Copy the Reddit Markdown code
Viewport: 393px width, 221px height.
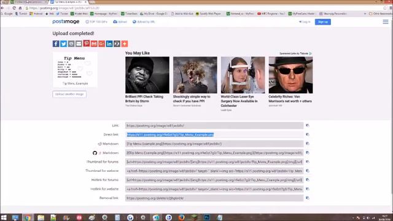tap(308, 144)
